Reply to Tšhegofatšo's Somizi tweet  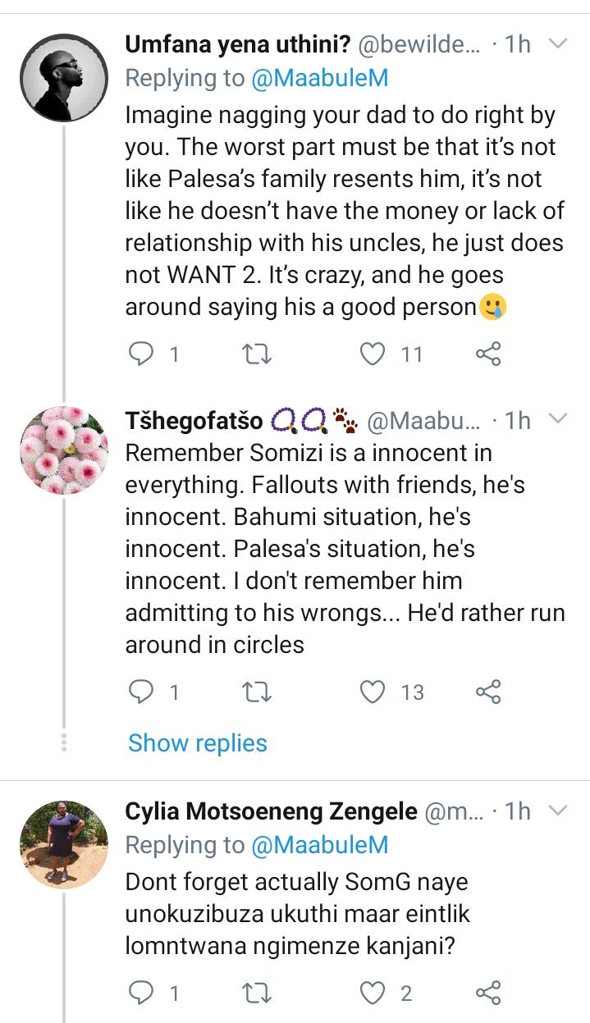143,692
